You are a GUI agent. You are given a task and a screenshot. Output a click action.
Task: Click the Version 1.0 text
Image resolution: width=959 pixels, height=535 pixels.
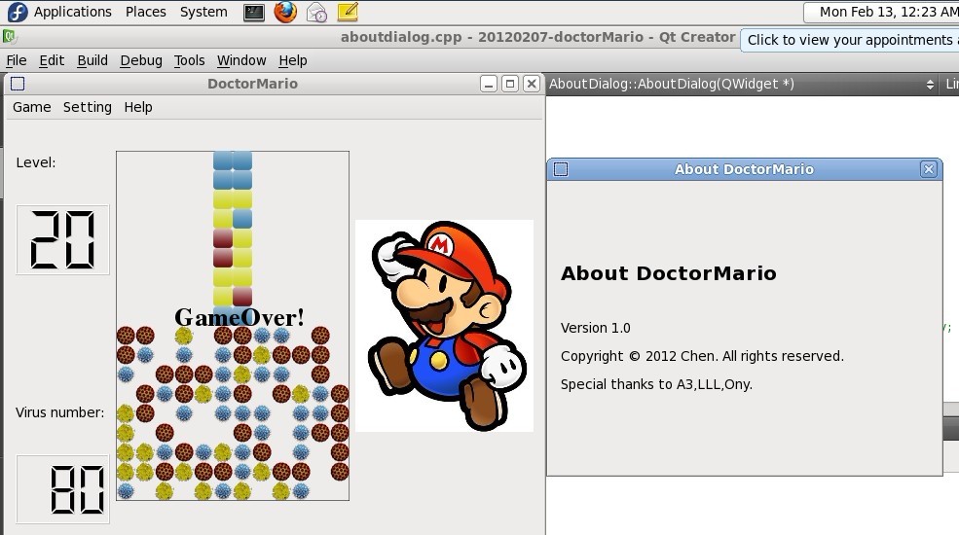[595, 328]
